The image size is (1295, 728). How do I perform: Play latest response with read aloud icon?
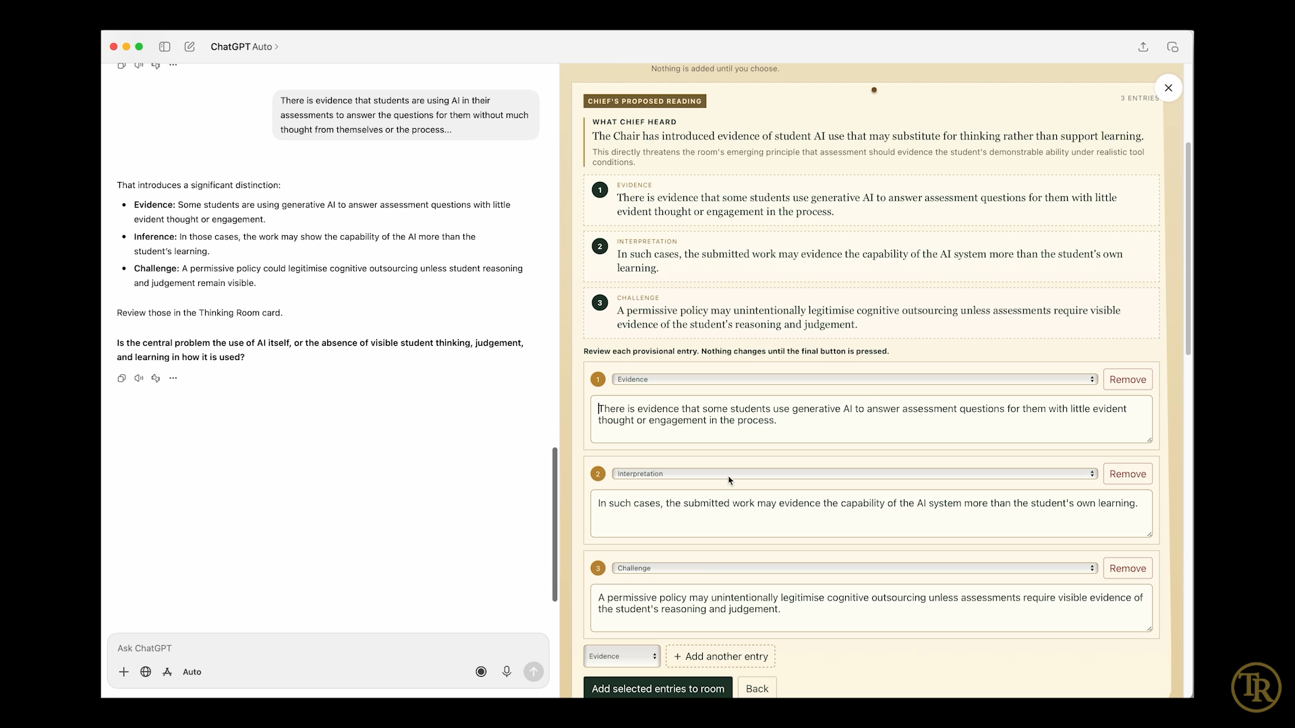(138, 378)
